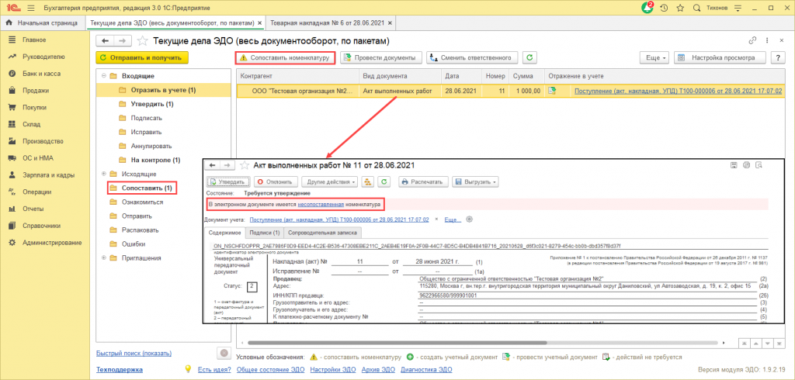Open Администрирование section
Image resolution: width=795 pixels, height=380 pixels.
[x=52, y=243]
